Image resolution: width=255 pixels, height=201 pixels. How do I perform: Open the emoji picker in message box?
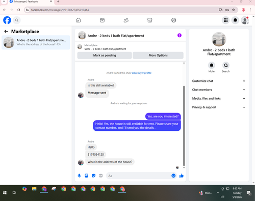click(x=173, y=176)
